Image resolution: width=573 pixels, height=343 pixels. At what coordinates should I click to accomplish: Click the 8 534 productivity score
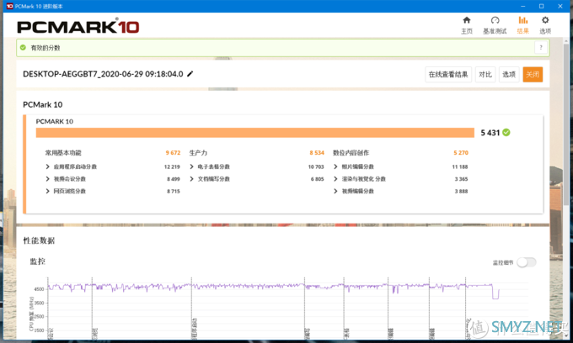317,153
